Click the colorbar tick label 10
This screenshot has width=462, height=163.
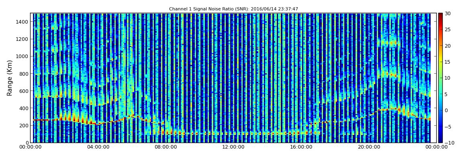pyautogui.click(x=448, y=78)
